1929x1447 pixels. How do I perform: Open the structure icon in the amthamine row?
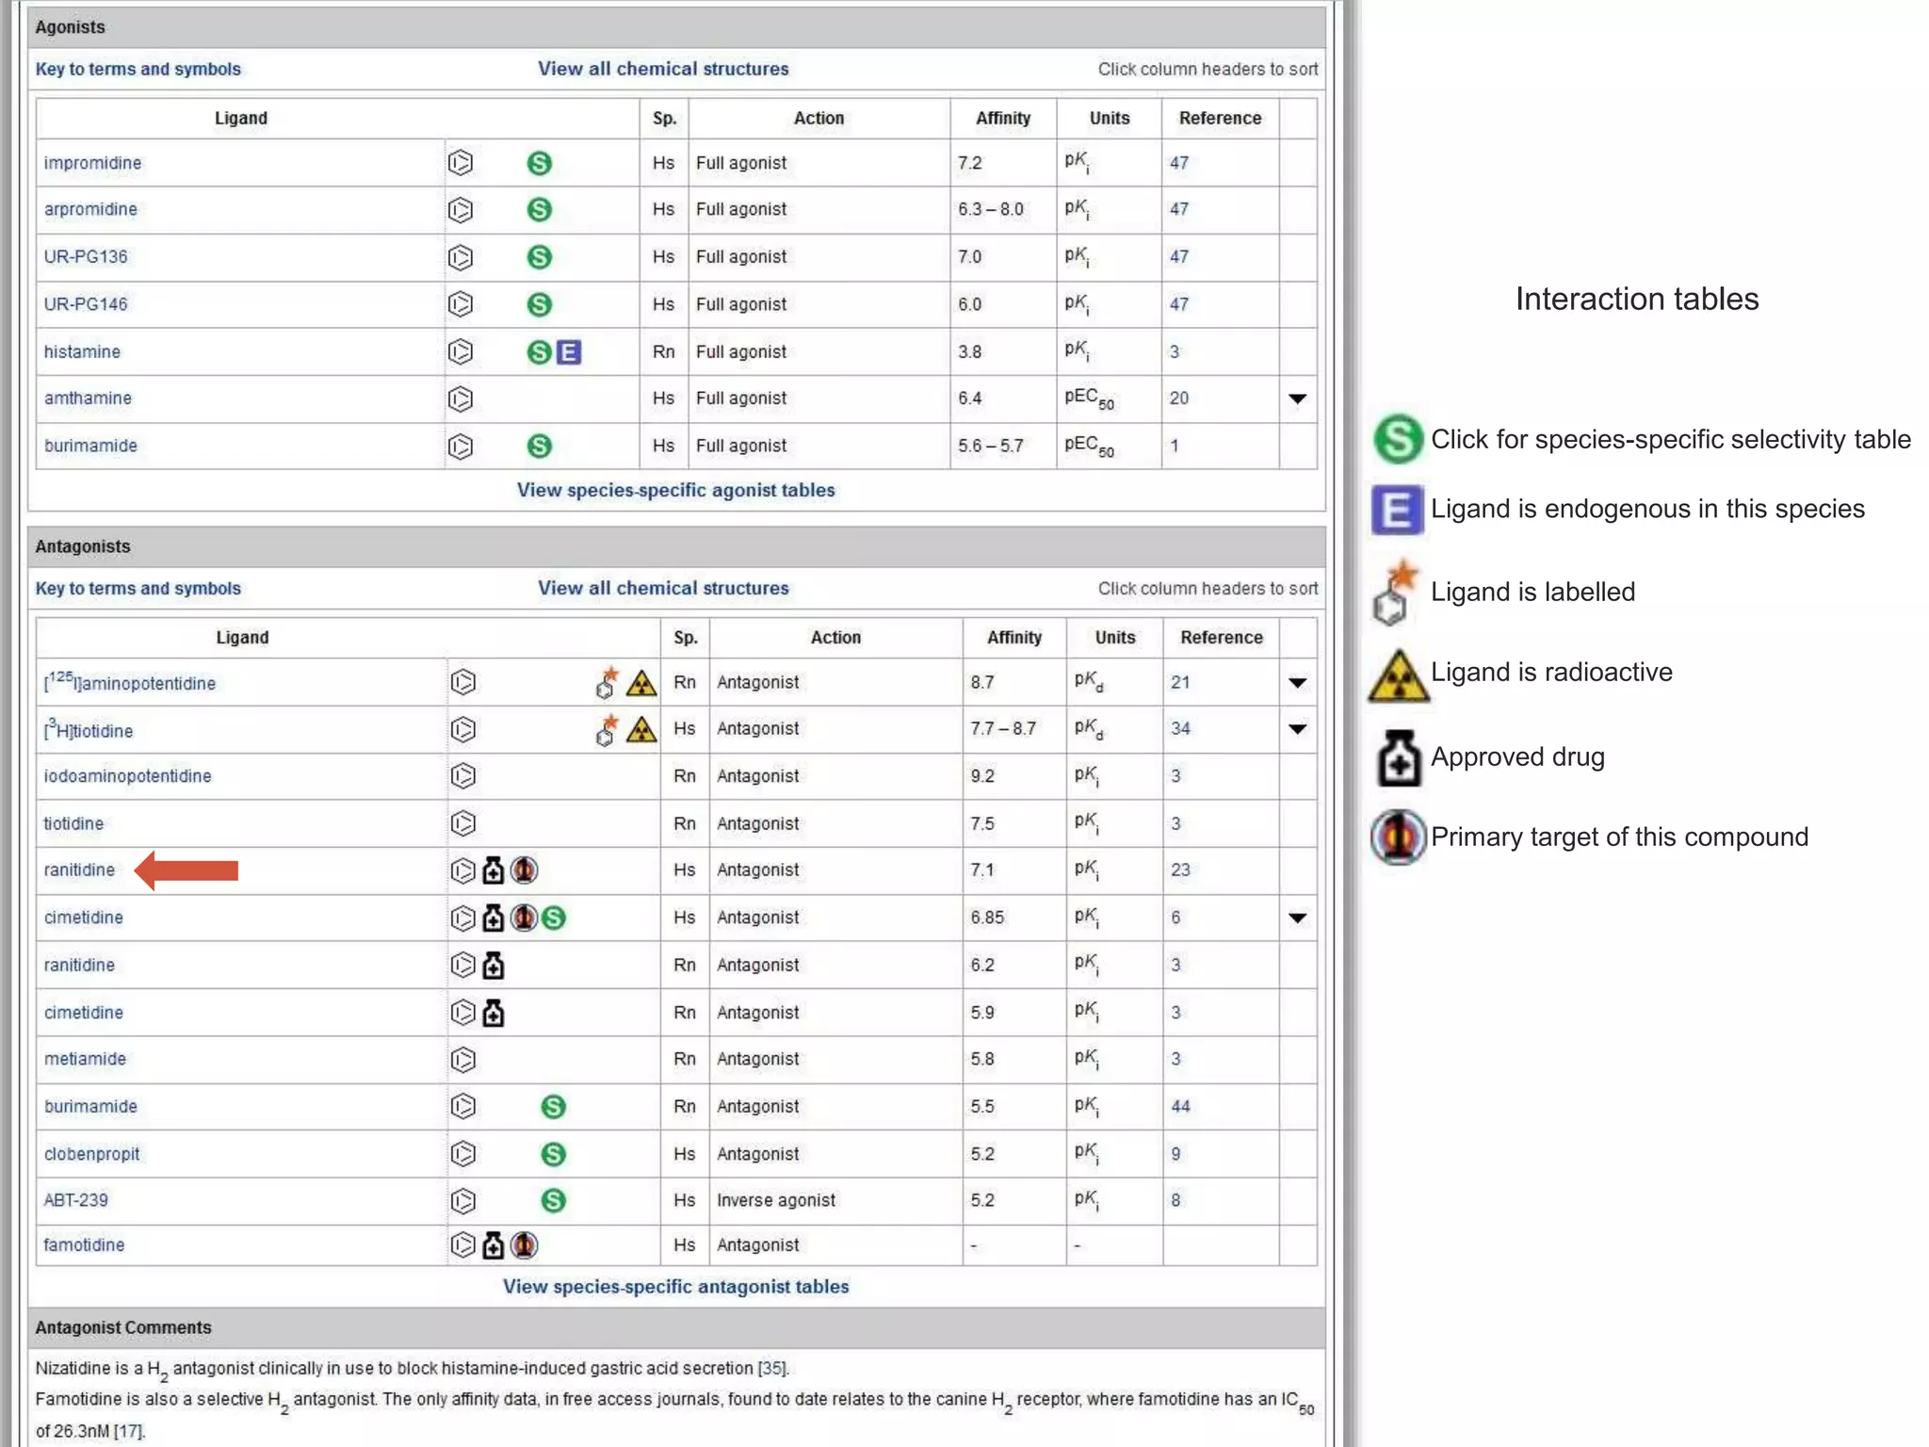461,399
